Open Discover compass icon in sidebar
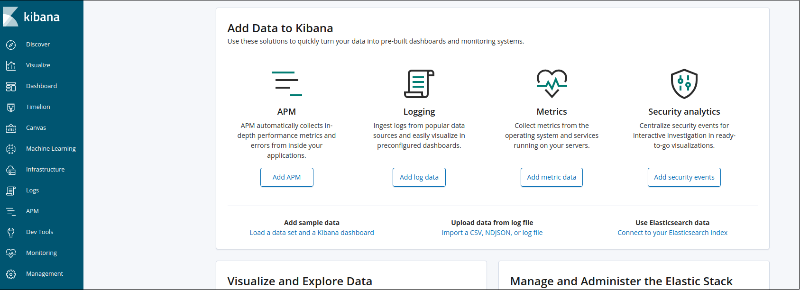800x290 pixels. click(11, 45)
